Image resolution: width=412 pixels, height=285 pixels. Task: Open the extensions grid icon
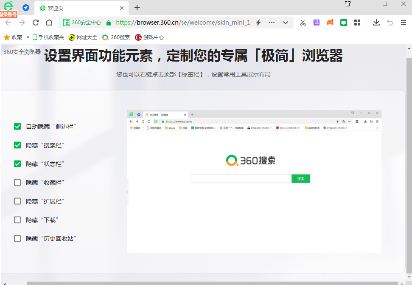point(357,23)
